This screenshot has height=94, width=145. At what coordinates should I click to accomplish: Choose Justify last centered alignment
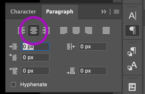[76, 30]
